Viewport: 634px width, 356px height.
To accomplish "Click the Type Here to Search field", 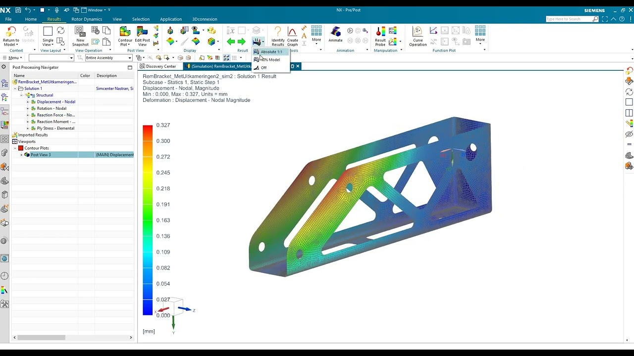I will 569,19.
